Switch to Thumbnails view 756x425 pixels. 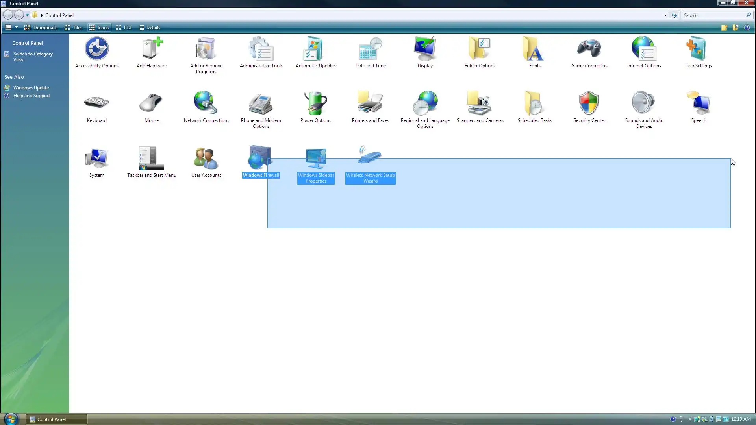coord(41,28)
